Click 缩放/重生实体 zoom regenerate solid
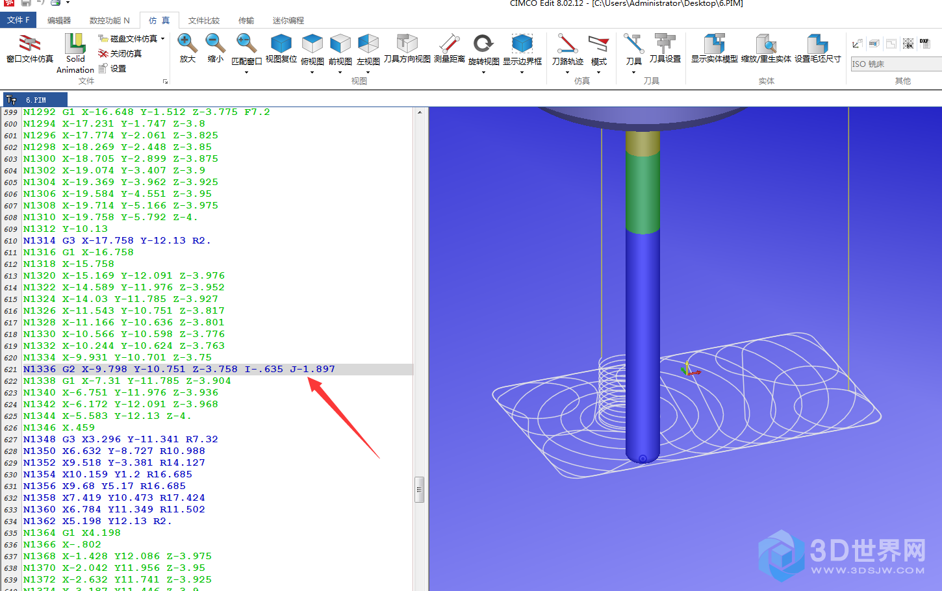942x591 pixels. 766,48
